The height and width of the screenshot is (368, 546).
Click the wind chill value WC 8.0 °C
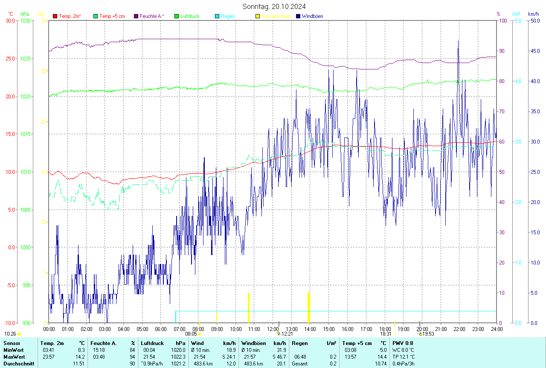(x=404, y=350)
